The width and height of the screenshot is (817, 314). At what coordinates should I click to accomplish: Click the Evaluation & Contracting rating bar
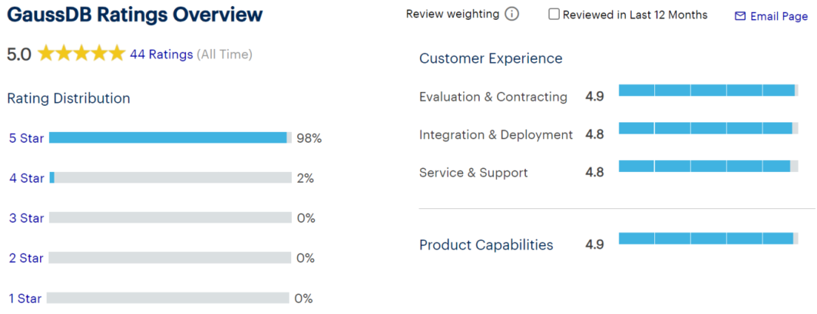708,91
